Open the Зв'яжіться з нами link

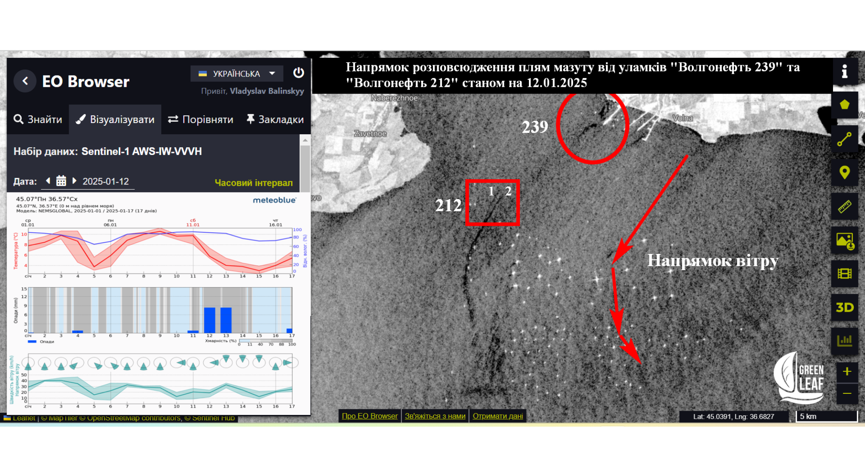click(x=435, y=416)
